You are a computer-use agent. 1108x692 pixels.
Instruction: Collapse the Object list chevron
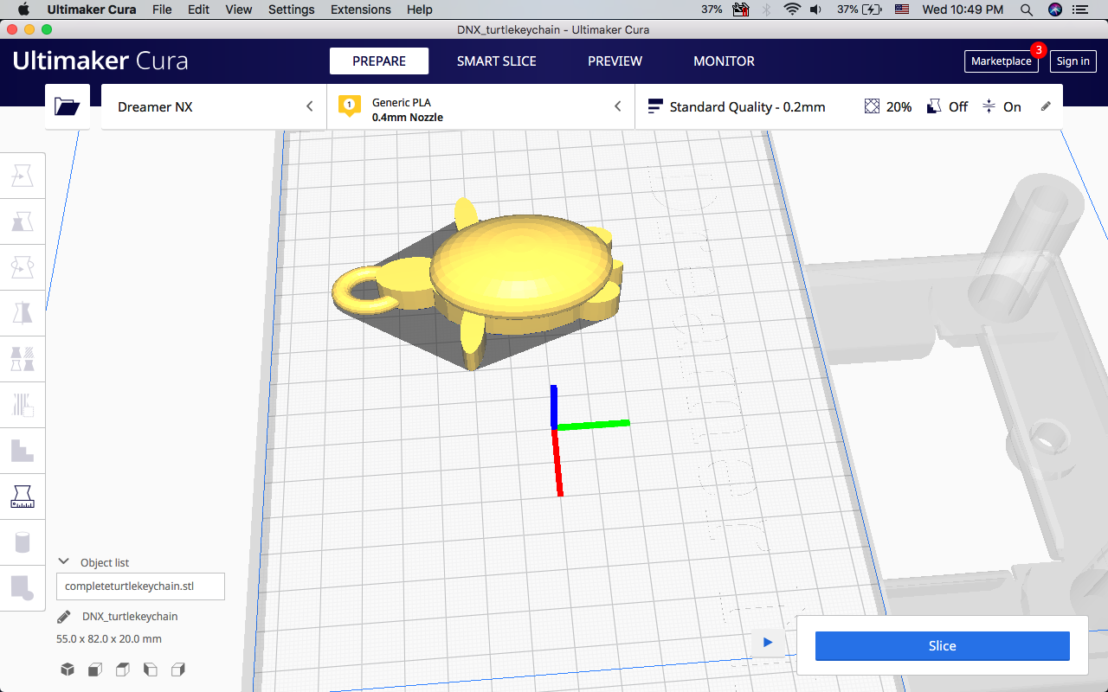63,561
